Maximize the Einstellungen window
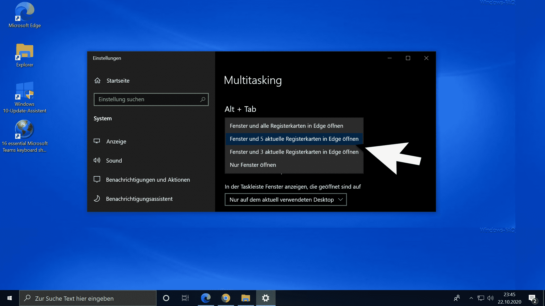 (x=408, y=58)
